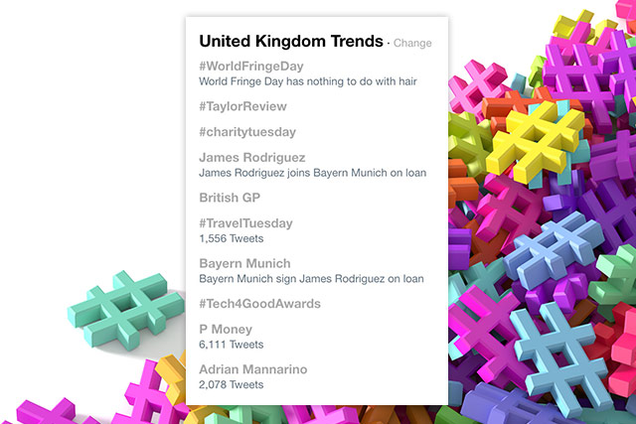The image size is (636, 424).
Task: Select the Bayern Munich trend
Action: tap(244, 263)
